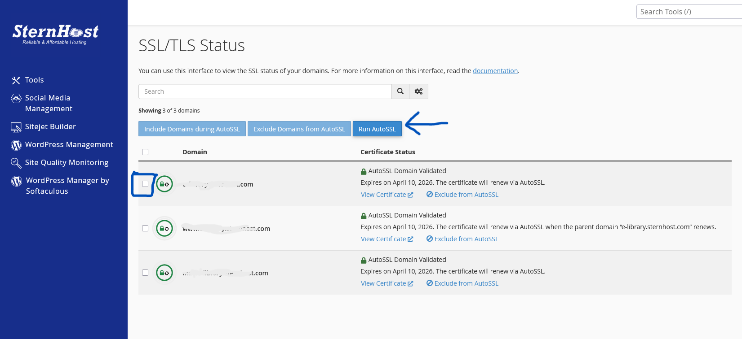The width and height of the screenshot is (742, 339).
Task: Open Tools from the sidebar
Action: tap(34, 80)
